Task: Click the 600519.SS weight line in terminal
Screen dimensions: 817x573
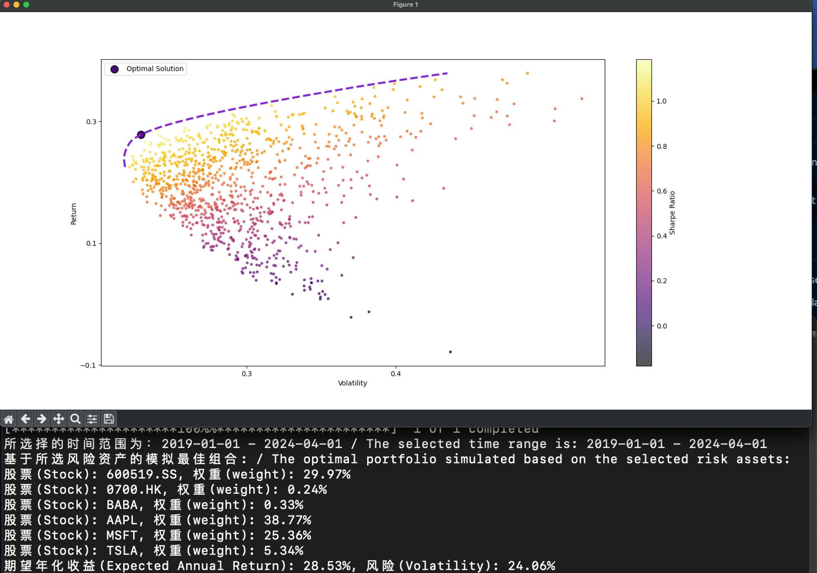Action: [177, 475]
